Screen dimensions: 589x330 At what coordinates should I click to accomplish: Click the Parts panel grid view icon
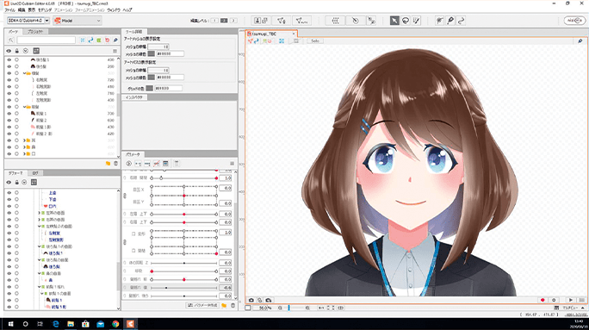tap(36, 51)
